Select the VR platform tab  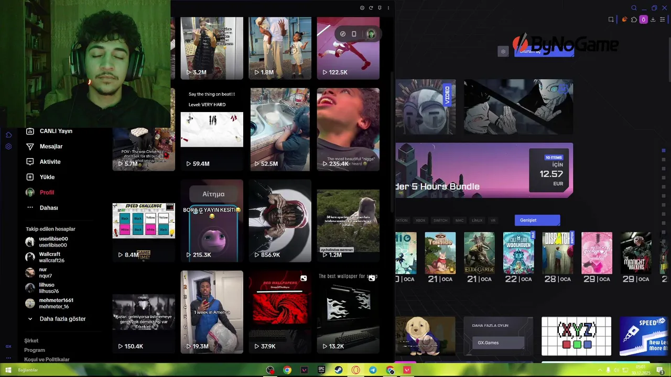[493, 220]
